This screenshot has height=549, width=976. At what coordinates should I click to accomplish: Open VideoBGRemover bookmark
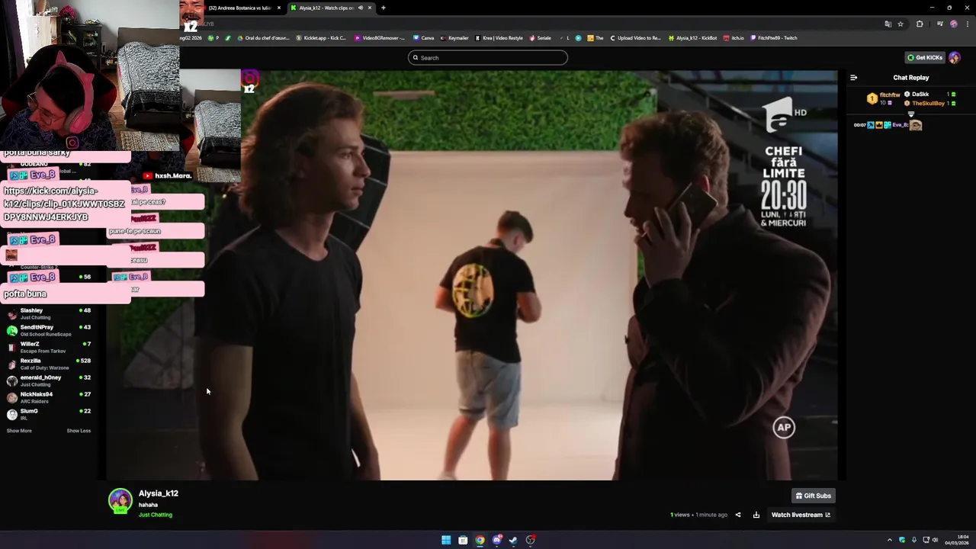click(379, 38)
